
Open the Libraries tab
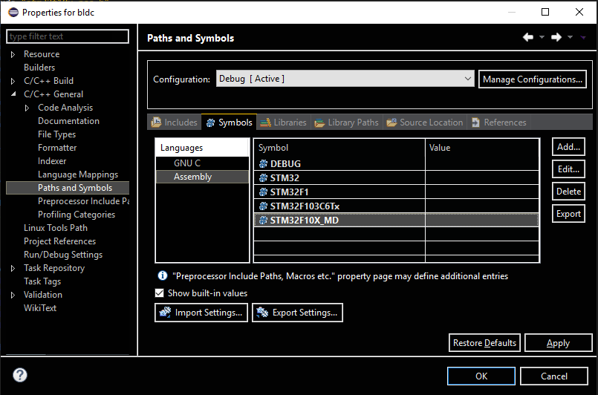click(x=283, y=123)
